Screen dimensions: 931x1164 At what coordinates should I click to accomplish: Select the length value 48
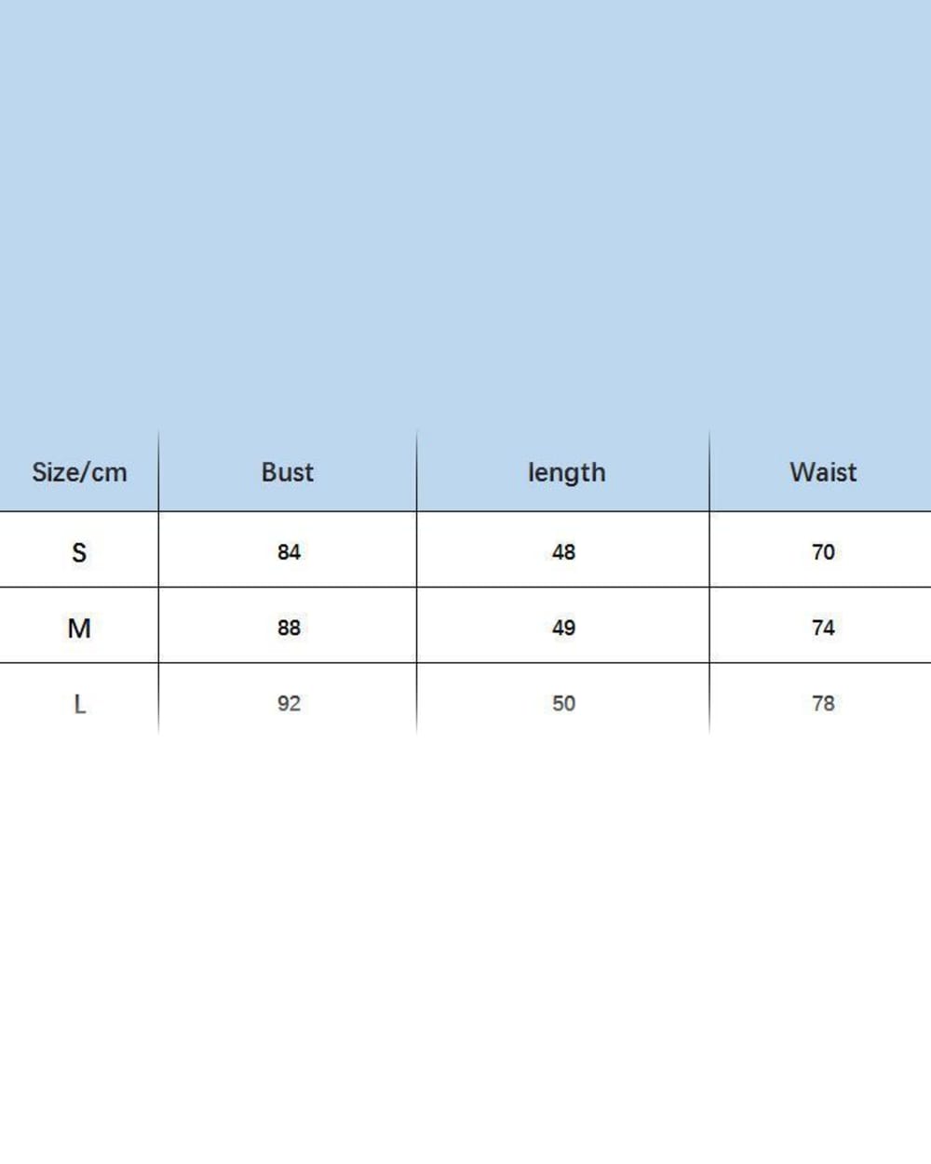click(563, 552)
